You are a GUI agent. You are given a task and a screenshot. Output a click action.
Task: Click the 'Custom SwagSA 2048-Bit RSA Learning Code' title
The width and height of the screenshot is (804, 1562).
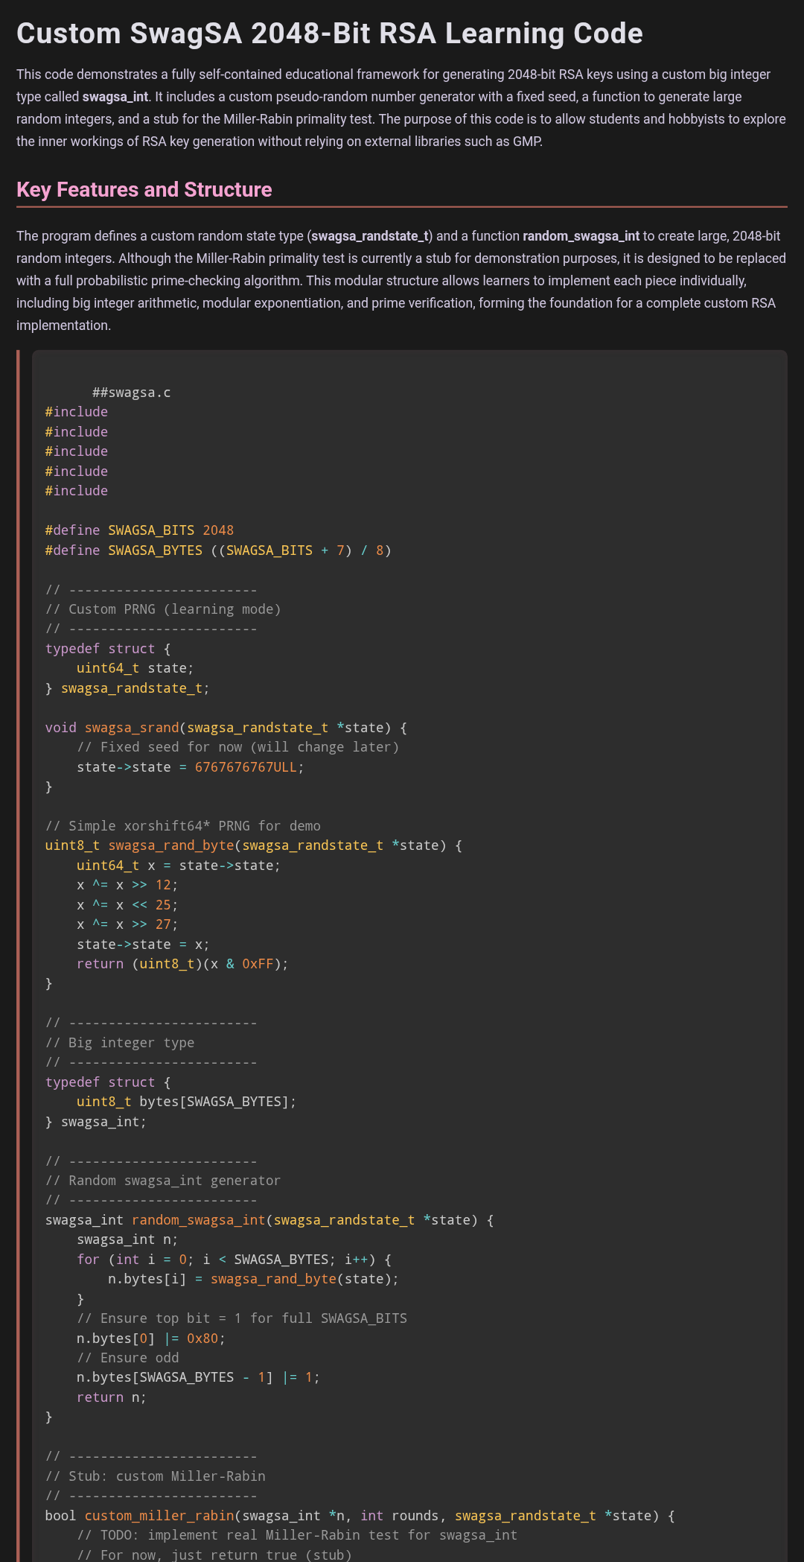click(x=330, y=34)
